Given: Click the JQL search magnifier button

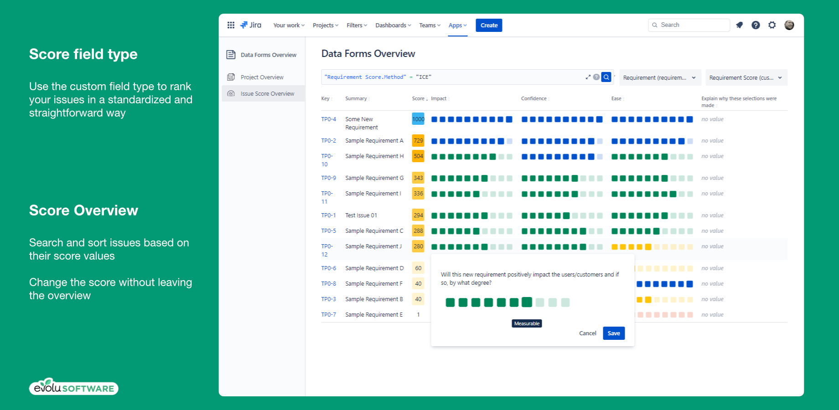Looking at the screenshot, I should 606,77.
